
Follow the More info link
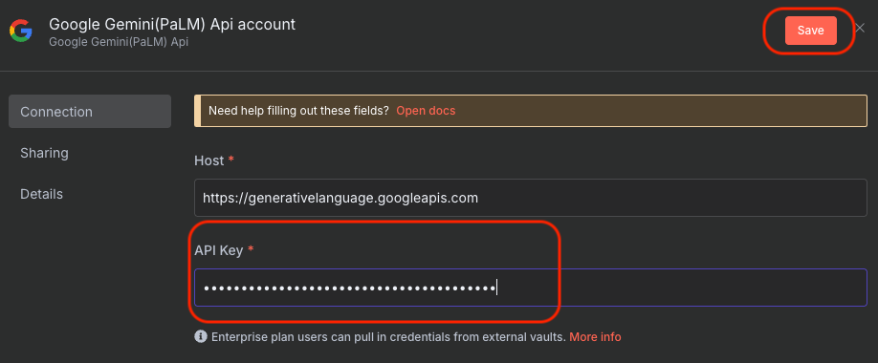[595, 336]
